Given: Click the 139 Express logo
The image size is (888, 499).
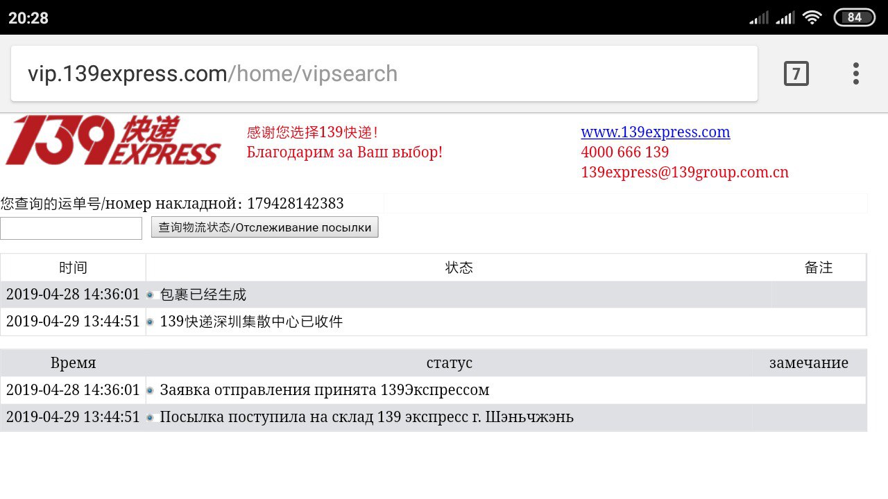Looking at the screenshot, I should point(113,141).
